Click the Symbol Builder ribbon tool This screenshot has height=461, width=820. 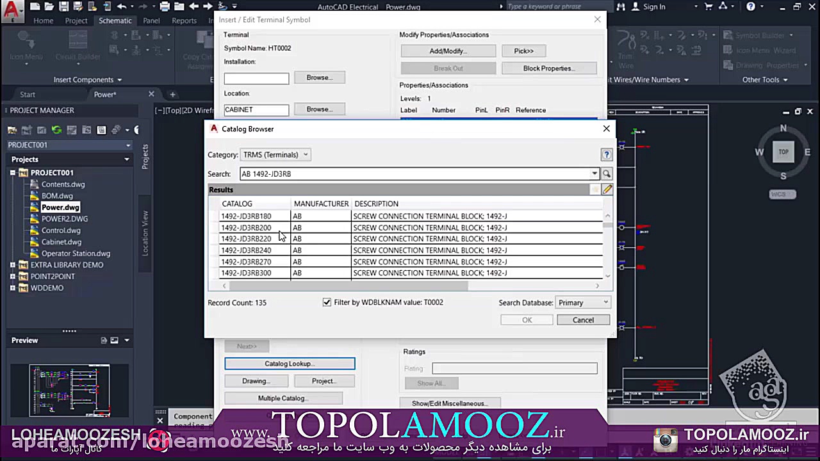point(753,36)
